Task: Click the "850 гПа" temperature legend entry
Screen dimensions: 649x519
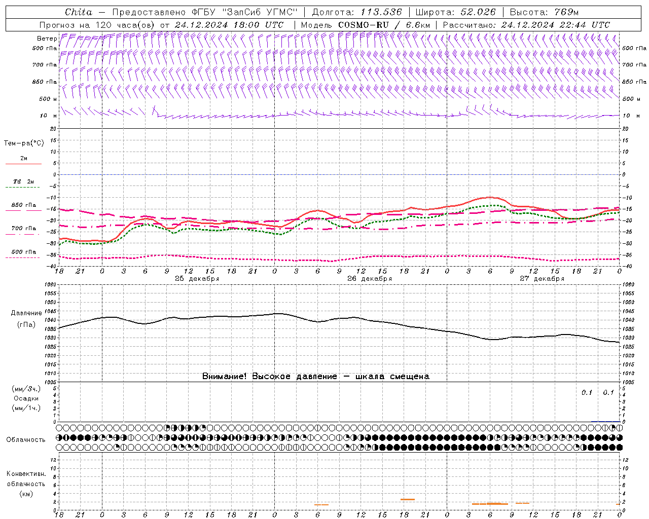Action: (24, 205)
